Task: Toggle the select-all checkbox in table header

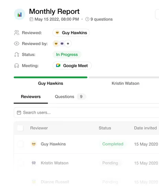Action: coord(20,128)
